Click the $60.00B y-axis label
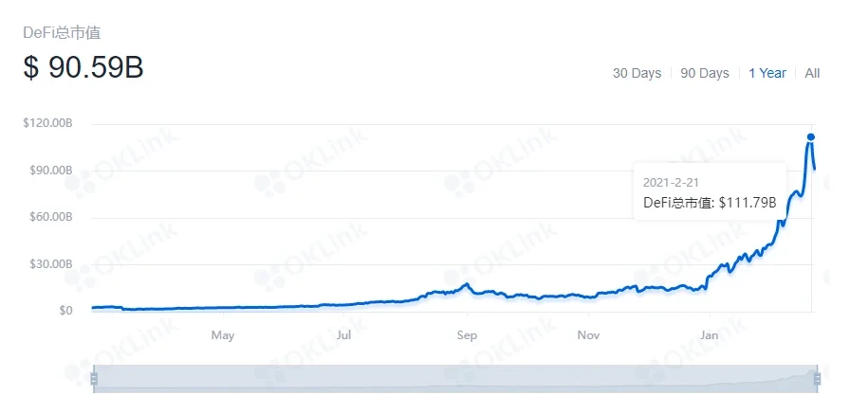850x414 pixels. click(x=51, y=217)
